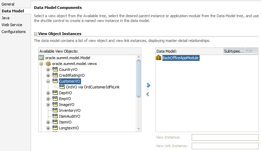Click the View Link Instance field
Screen dimensions: 261x151
pos(225,146)
